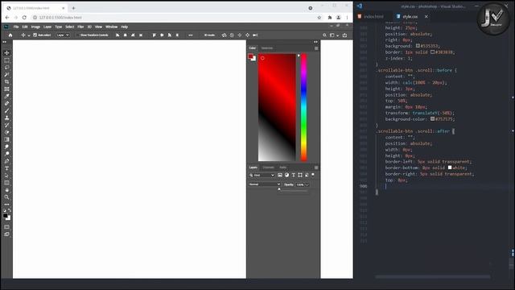Screen dimensions: 515x290
Task: Toggle smart object filter in Layers panel
Action: point(307,176)
